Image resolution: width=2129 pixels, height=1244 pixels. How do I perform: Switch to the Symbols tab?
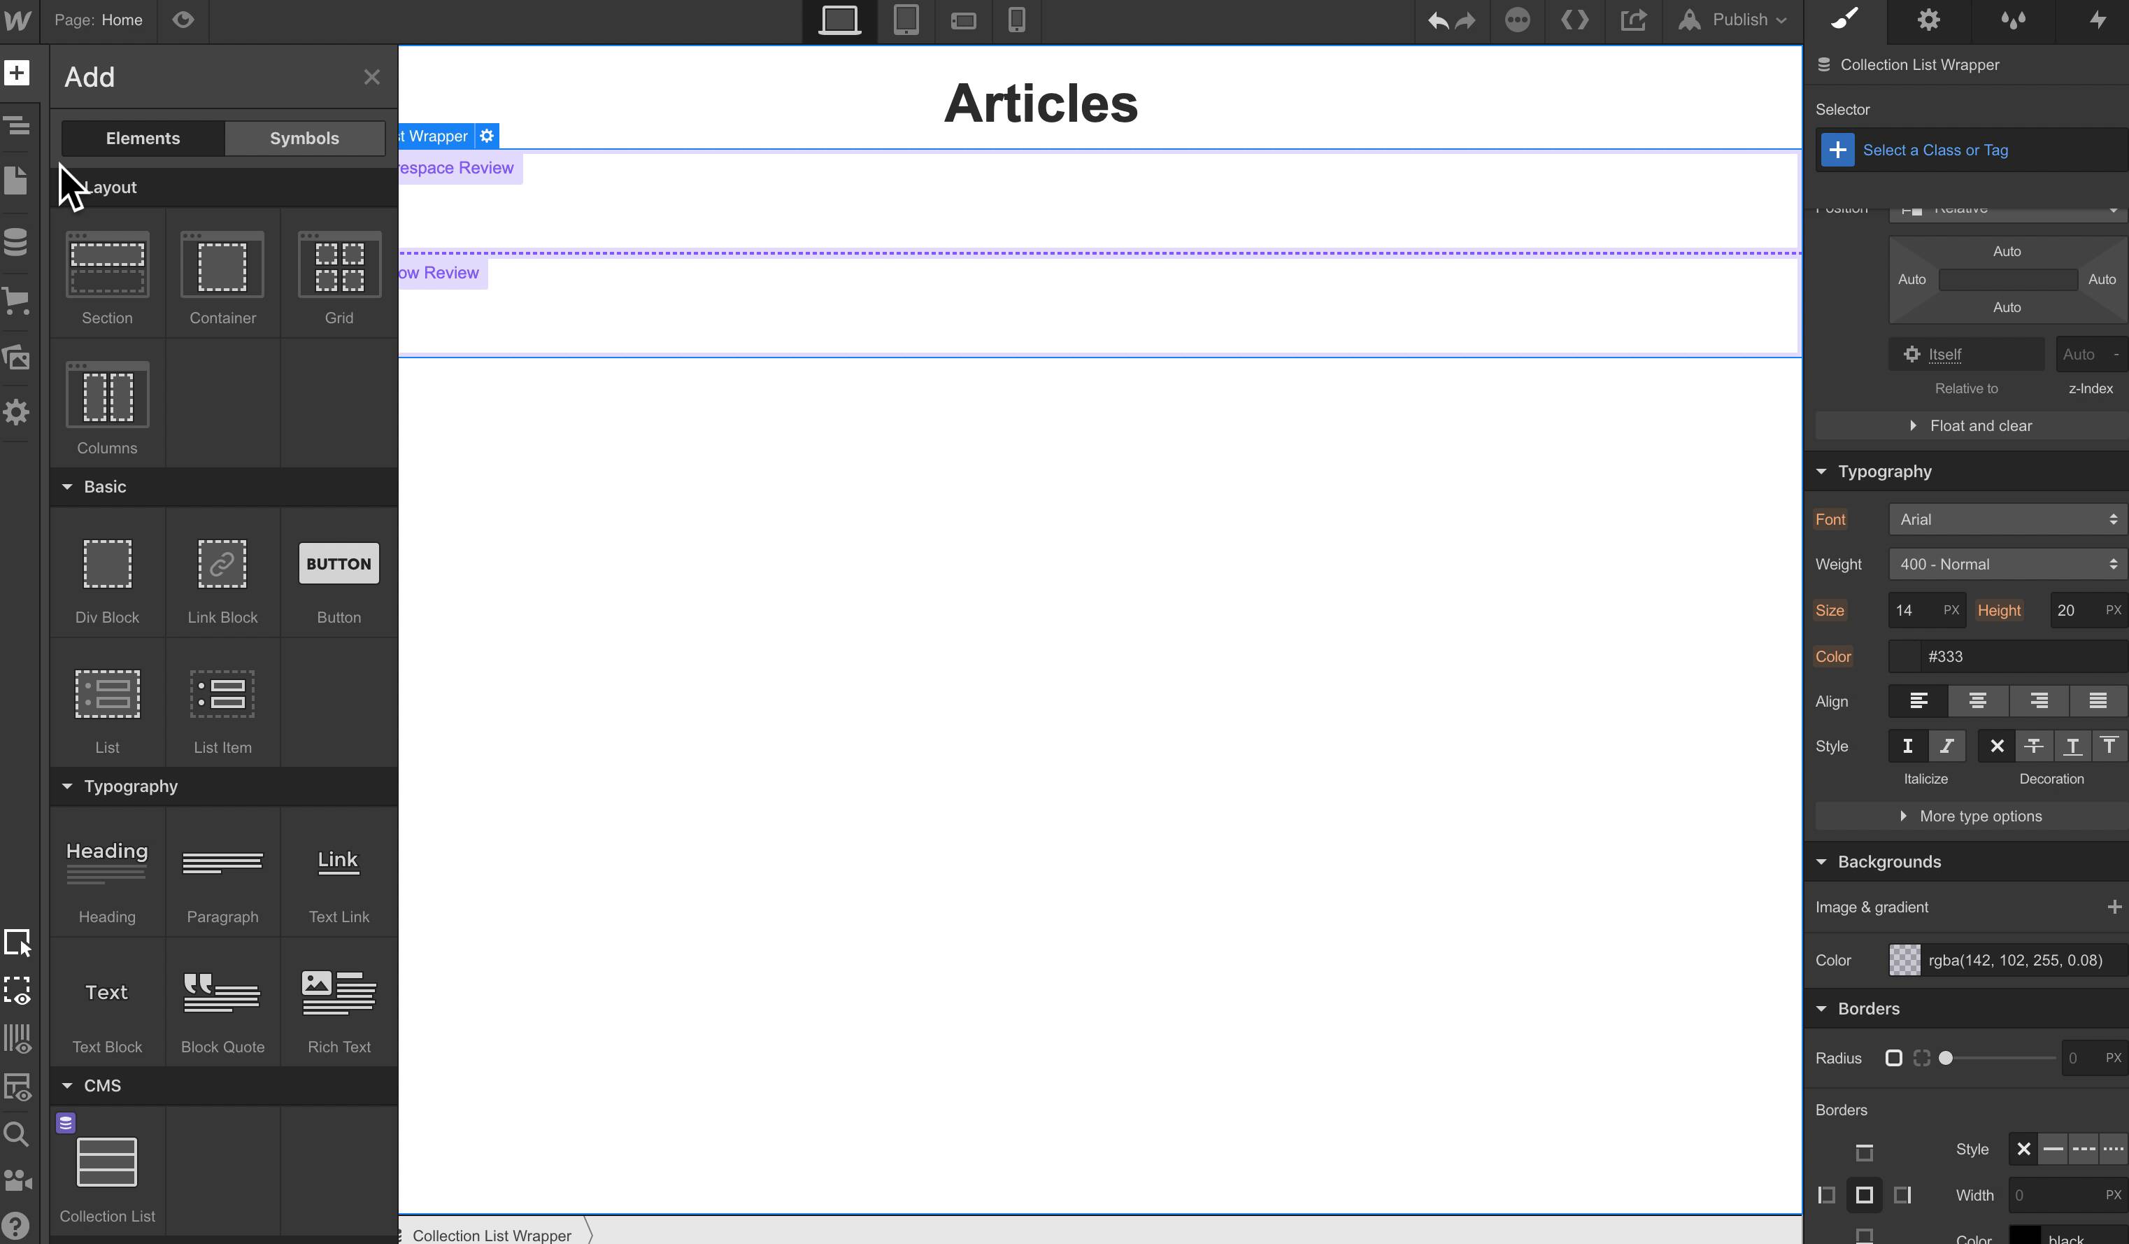coord(304,138)
